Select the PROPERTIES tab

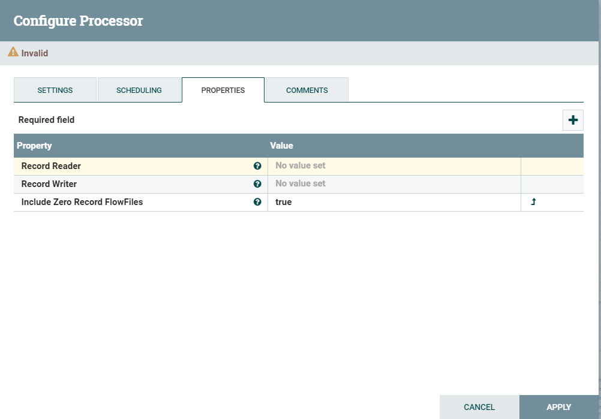pos(223,90)
